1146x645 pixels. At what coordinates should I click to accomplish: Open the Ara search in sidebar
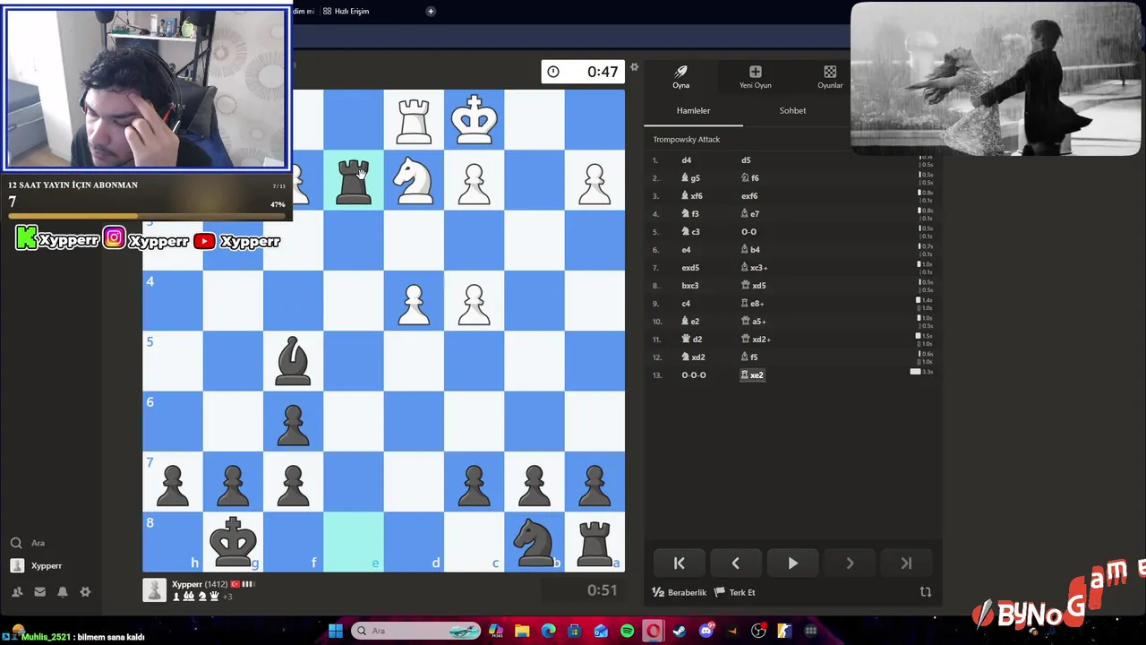(x=27, y=543)
